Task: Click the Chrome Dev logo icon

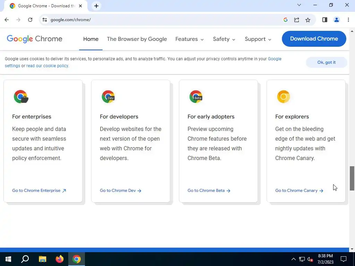Action: click(x=108, y=97)
